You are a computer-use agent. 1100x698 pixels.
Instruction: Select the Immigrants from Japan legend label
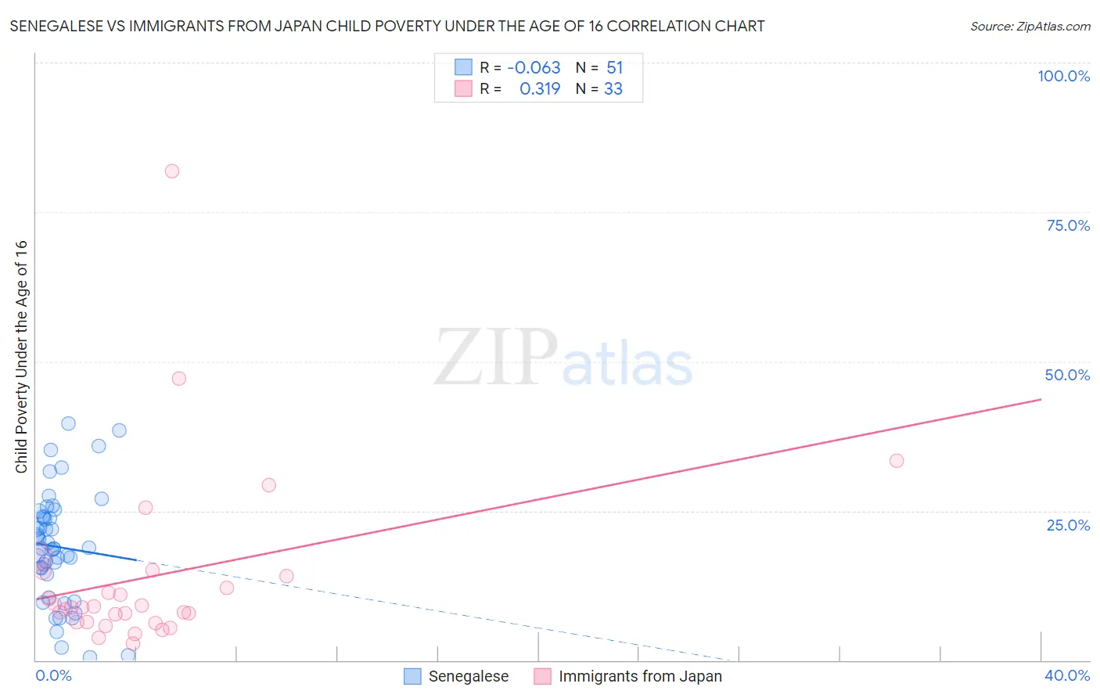[x=641, y=676]
